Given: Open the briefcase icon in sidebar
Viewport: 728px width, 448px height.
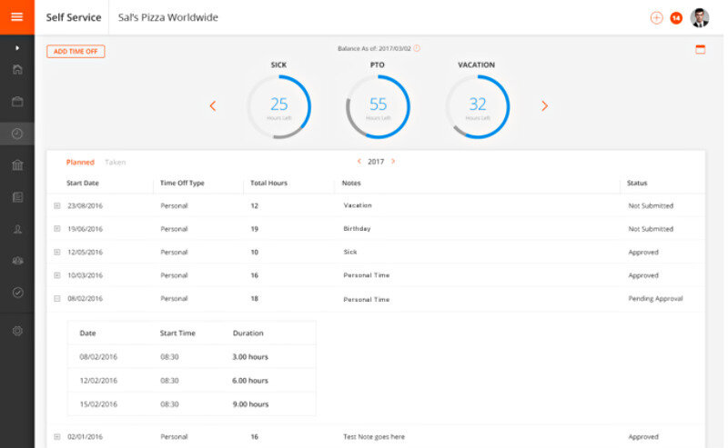Looking at the screenshot, I should point(16,101).
